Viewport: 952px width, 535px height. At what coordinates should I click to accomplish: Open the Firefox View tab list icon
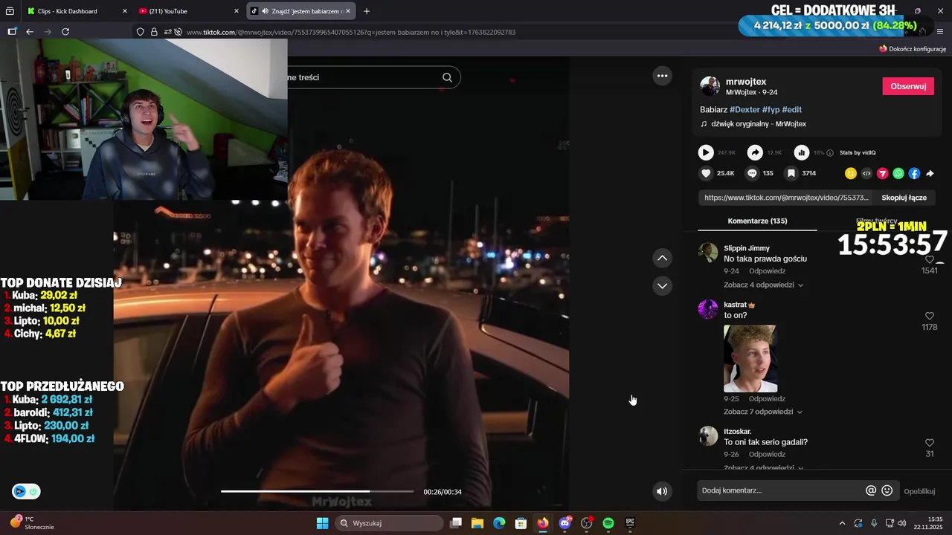[x=10, y=11]
